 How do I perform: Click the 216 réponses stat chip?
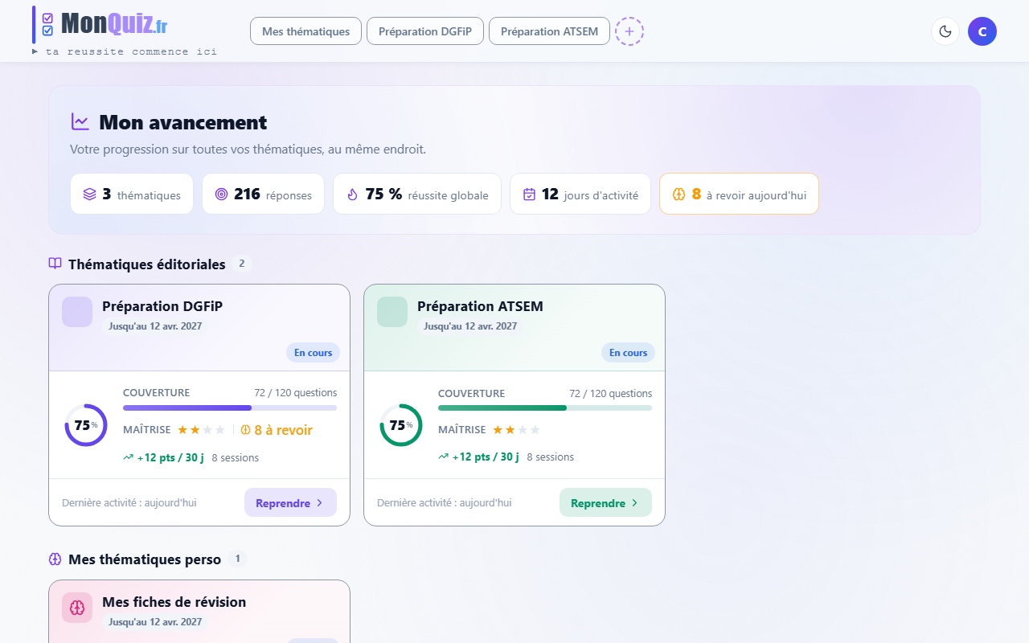pyautogui.click(x=263, y=194)
